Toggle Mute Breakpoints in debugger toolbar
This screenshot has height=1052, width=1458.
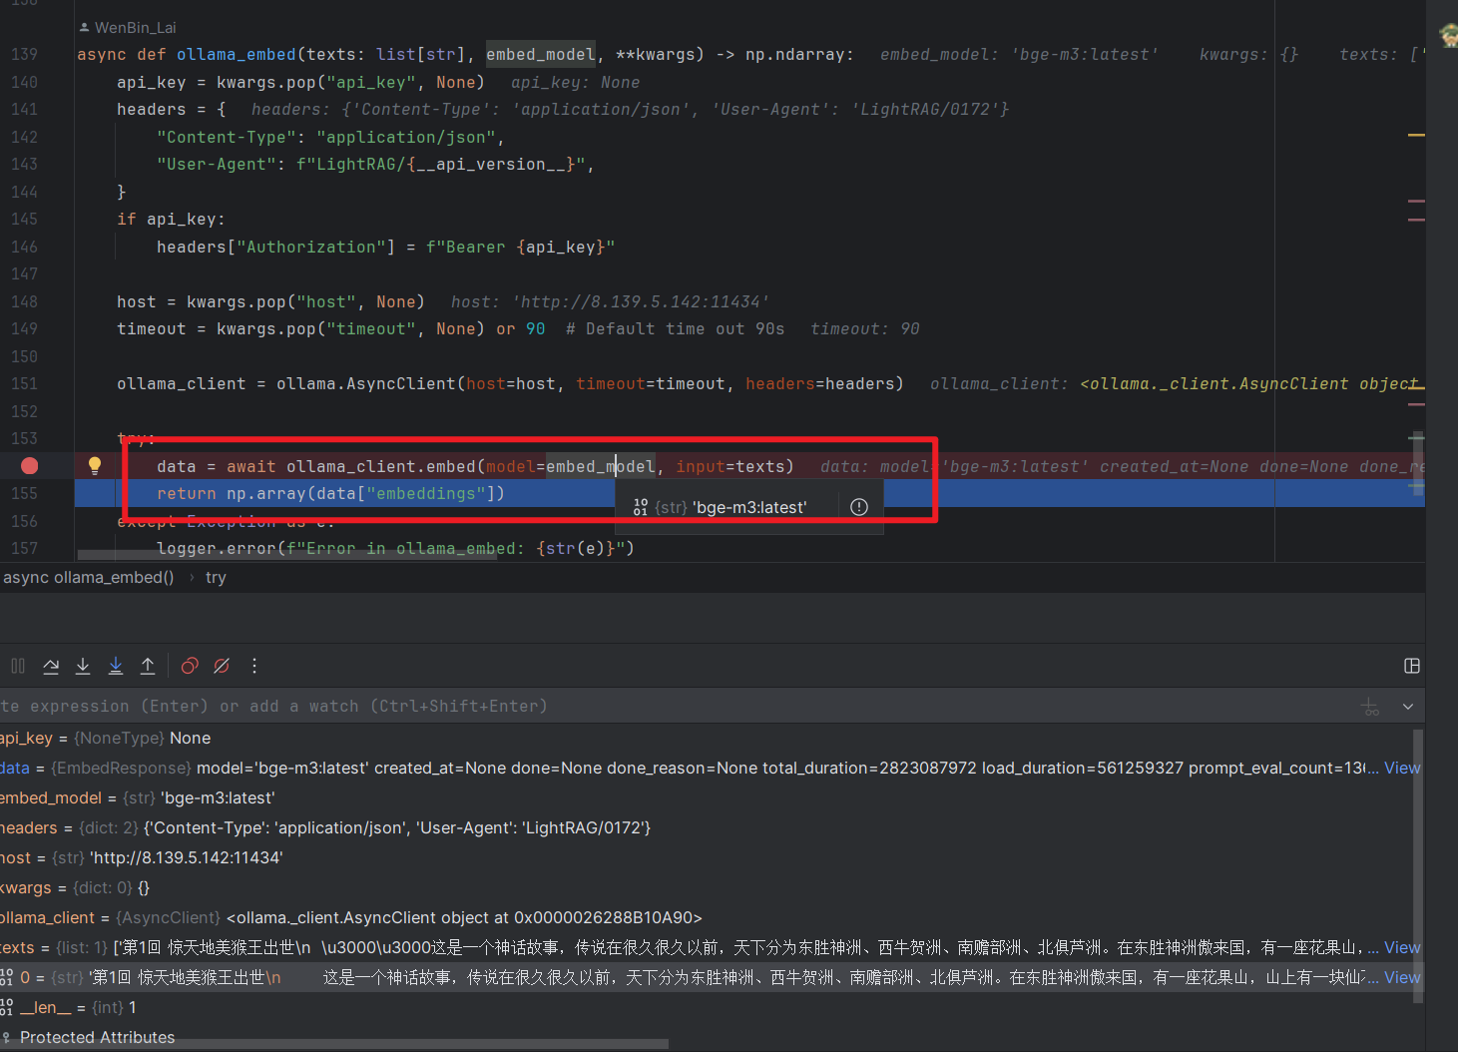[x=222, y=666]
